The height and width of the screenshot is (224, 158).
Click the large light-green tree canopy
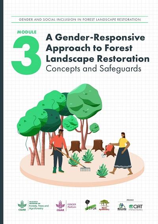pyautogui.click(x=84, y=101)
